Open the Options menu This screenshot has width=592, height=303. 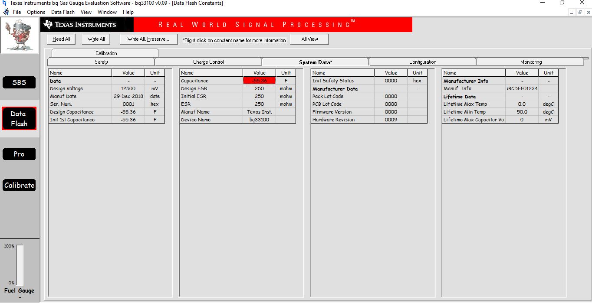click(x=36, y=12)
